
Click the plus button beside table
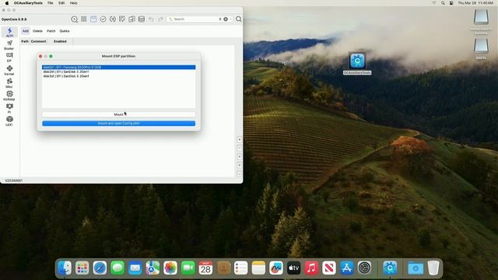(x=240, y=140)
